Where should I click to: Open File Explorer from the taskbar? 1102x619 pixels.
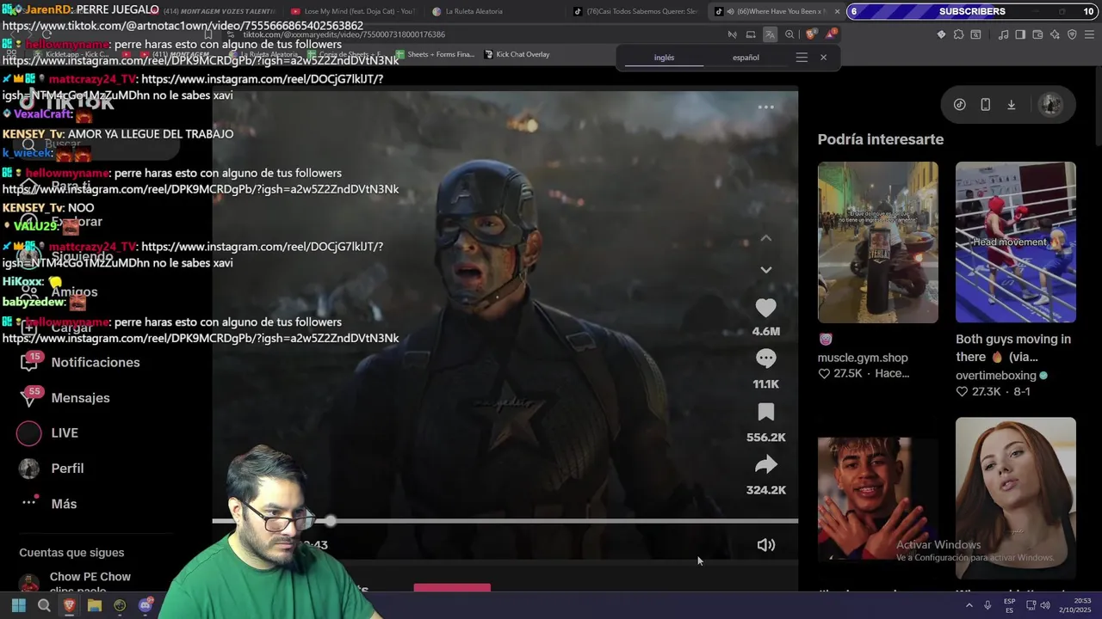95,605
